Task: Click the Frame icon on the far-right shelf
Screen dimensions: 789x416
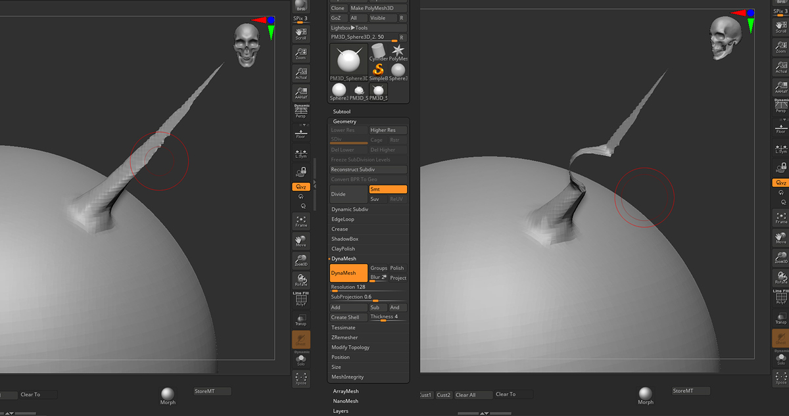Action: point(780,218)
